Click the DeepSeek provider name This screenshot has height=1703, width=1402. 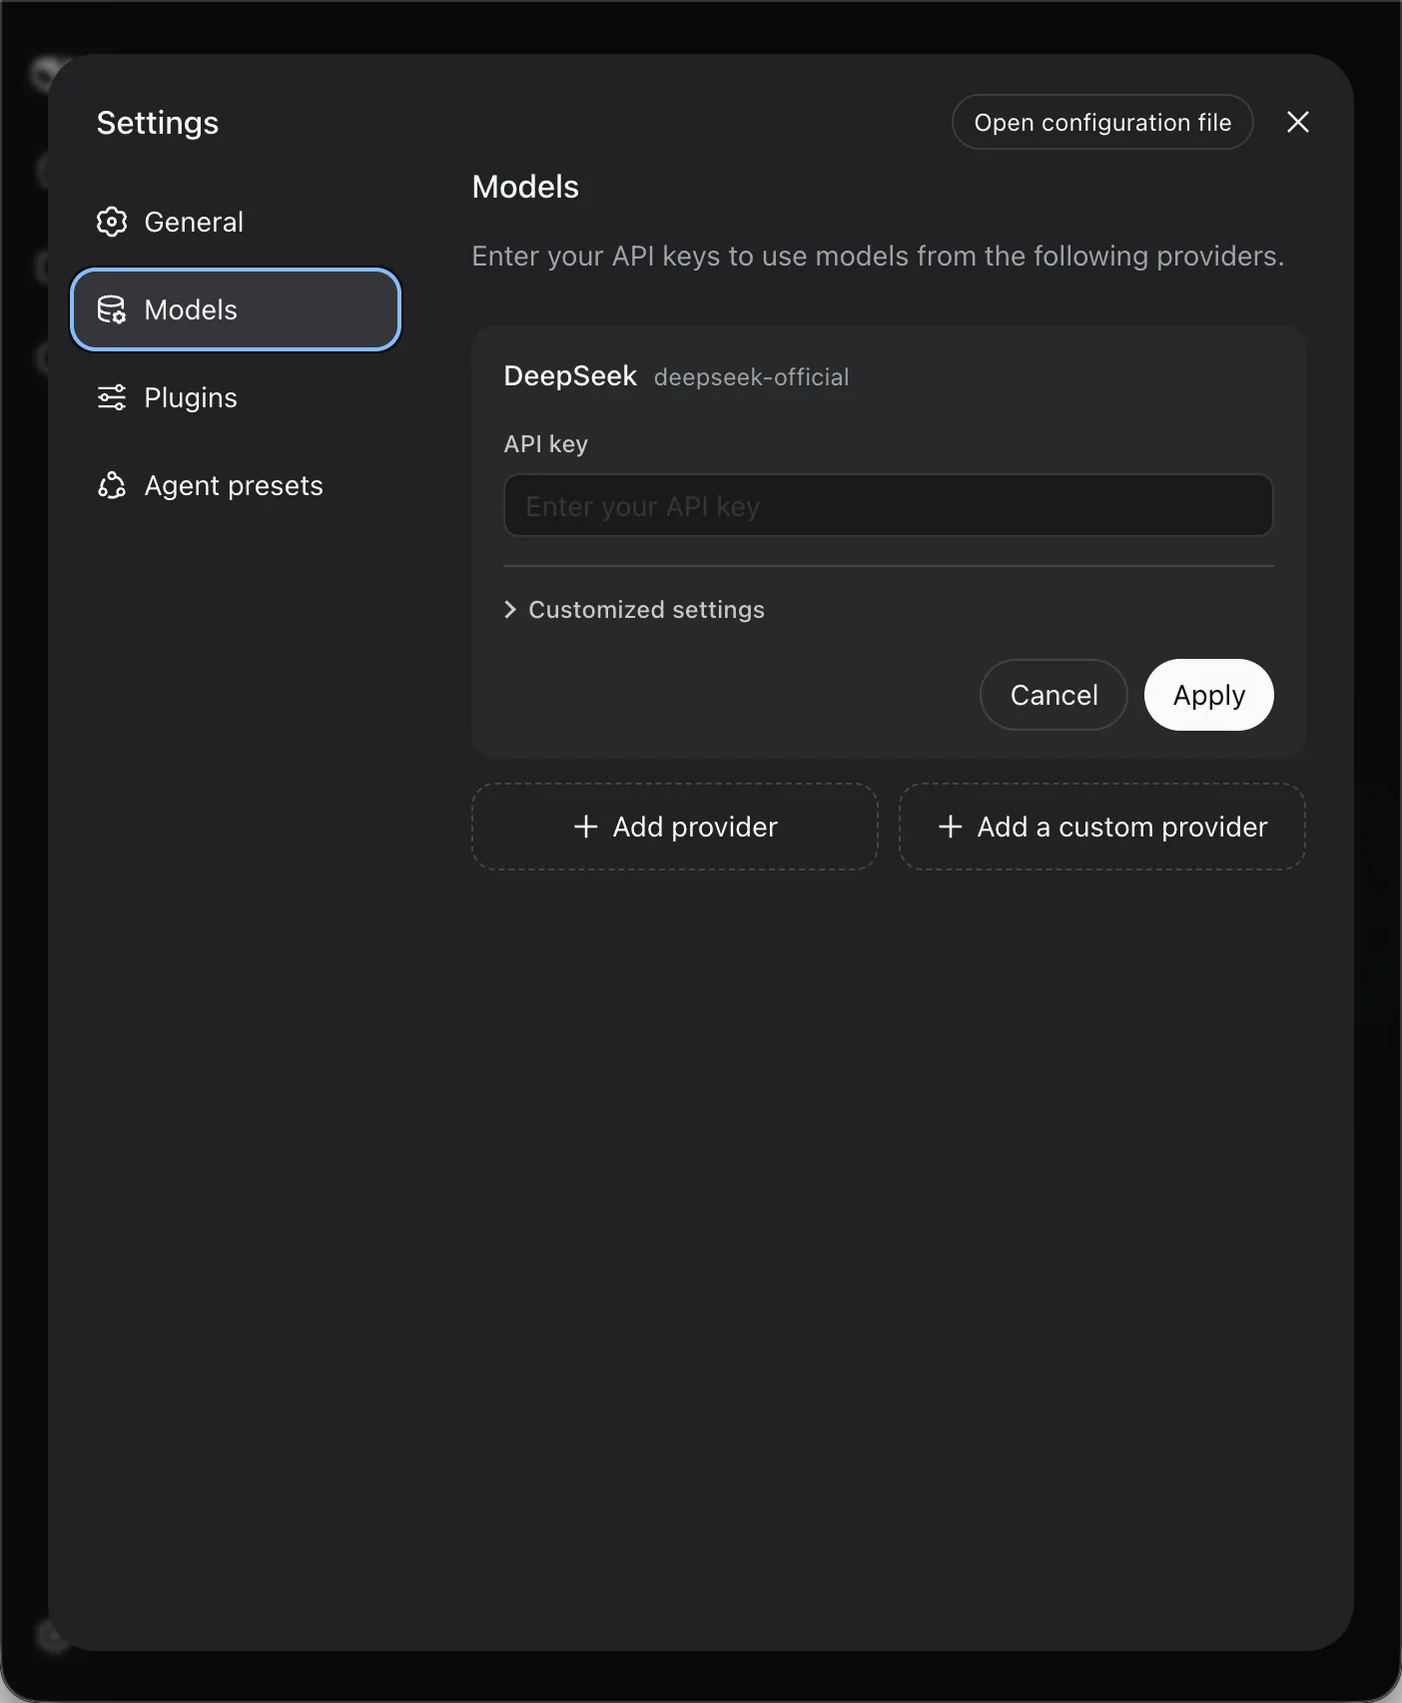click(x=570, y=376)
